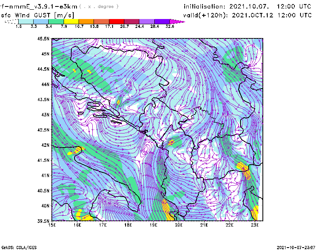Click the green 5.4–7.9 legend swatch

point(56,21)
